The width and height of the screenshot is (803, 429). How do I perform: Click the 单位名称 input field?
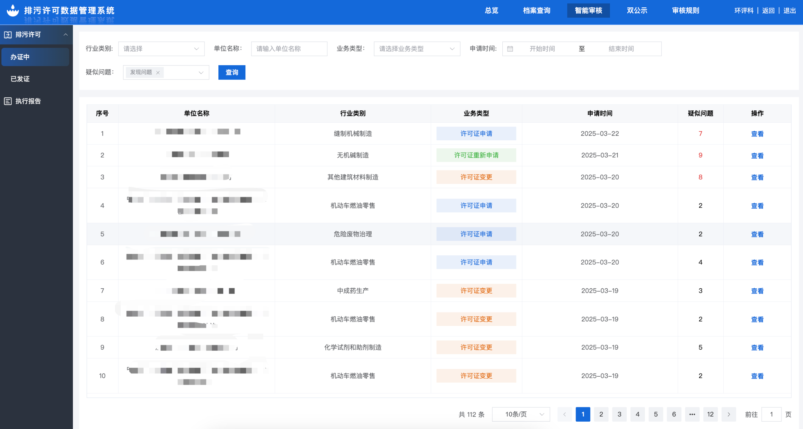pyautogui.click(x=289, y=49)
